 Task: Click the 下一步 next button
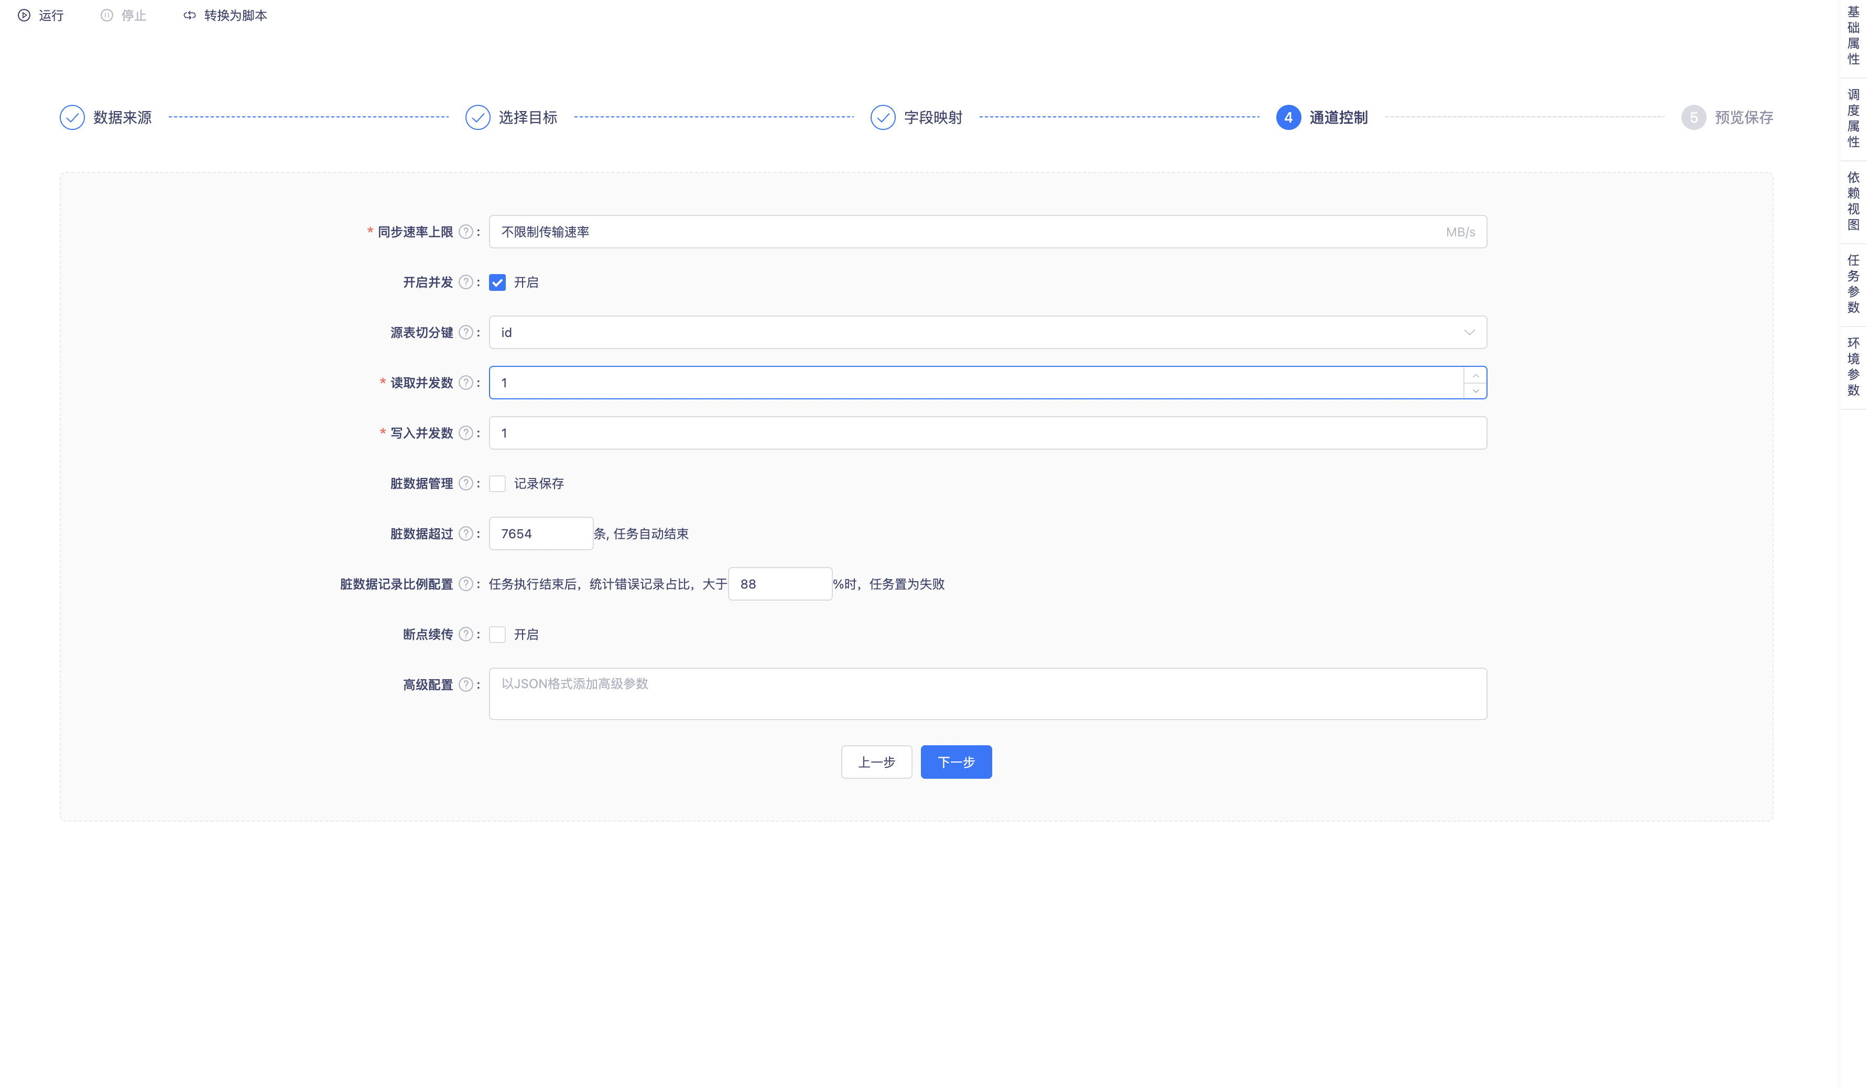click(x=956, y=762)
